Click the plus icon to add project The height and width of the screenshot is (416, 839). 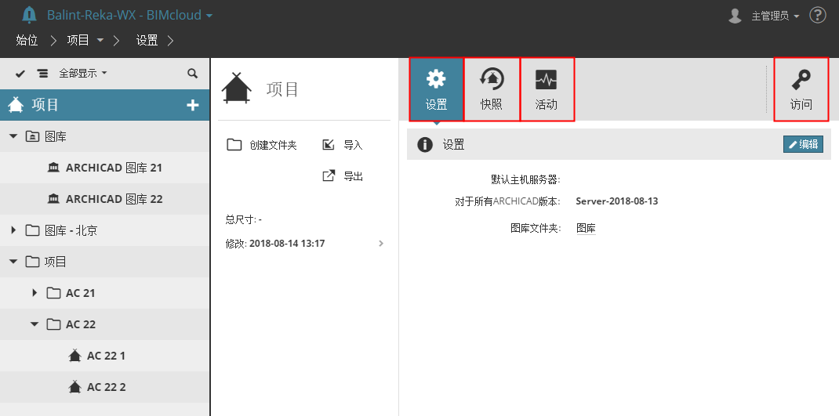pyautogui.click(x=193, y=105)
